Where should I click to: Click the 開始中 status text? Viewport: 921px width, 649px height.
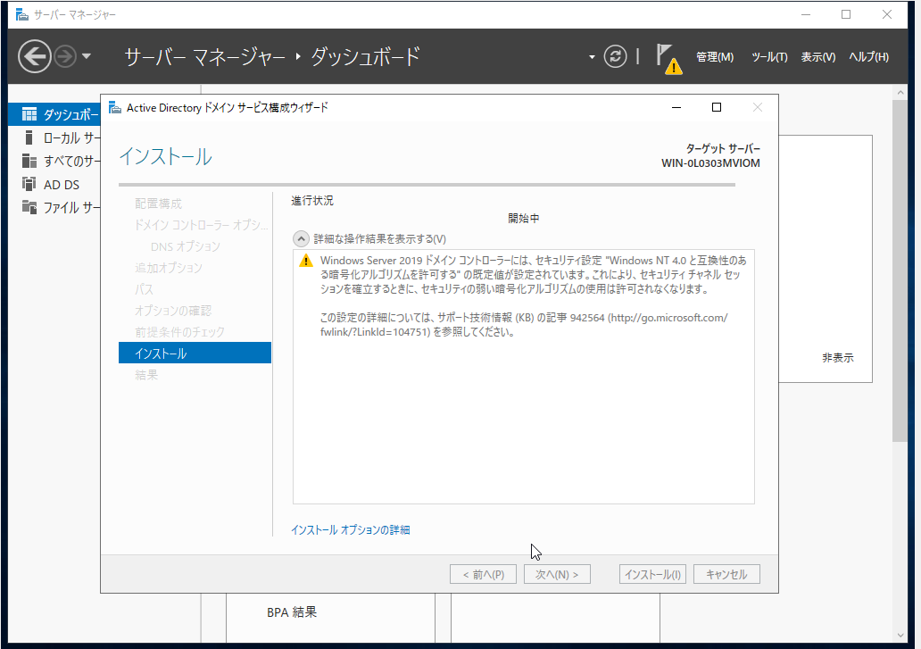(523, 219)
